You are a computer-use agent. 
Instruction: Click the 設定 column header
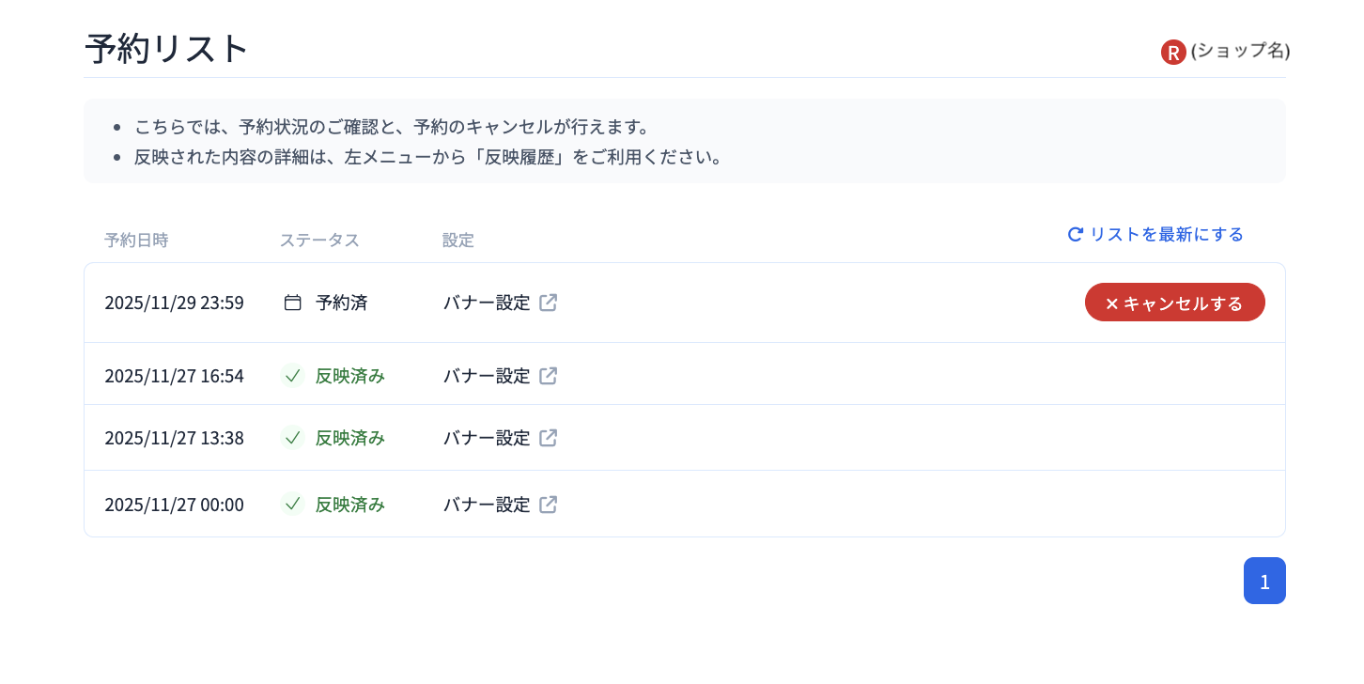coord(458,240)
